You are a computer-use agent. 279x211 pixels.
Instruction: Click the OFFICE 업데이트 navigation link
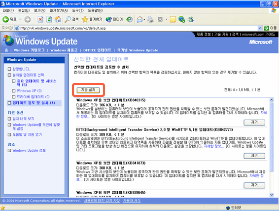pos(97,50)
